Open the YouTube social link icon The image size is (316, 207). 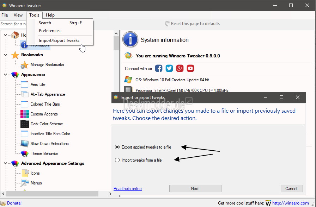point(190,68)
